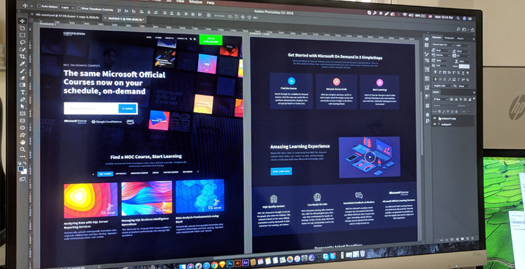The image size is (525, 269).
Task: Open the font size dropdown
Action: coord(443,51)
